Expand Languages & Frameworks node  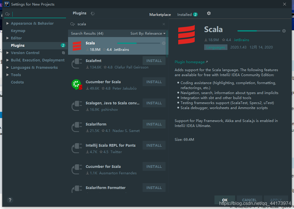click(7, 67)
